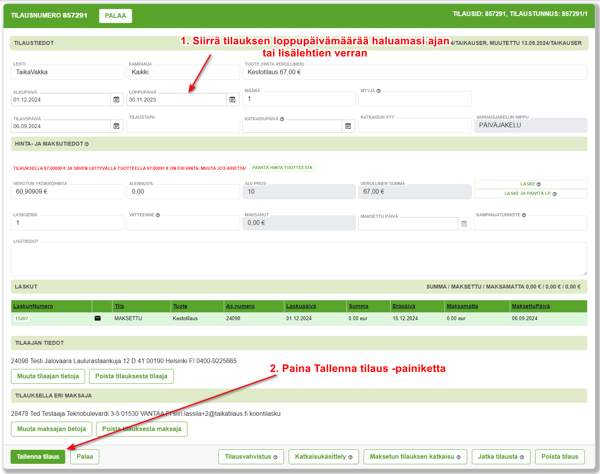Delete order with Poista tilaus

coord(560,457)
